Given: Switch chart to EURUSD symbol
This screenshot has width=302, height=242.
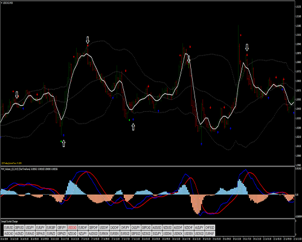Looking at the screenshot, I should point(9,227).
